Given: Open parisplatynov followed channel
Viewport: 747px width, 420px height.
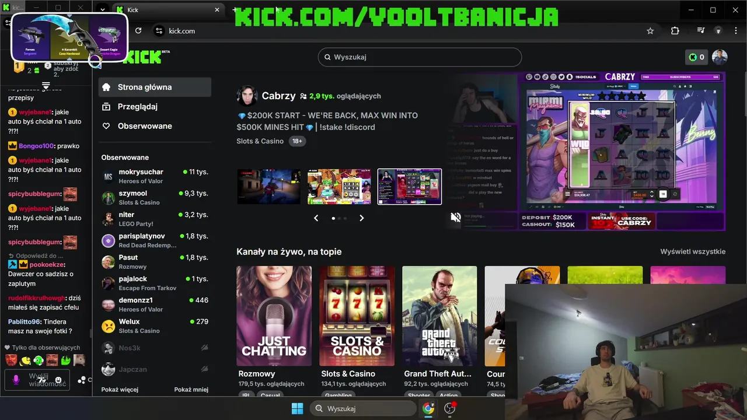Looking at the screenshot, I should 155,240.
